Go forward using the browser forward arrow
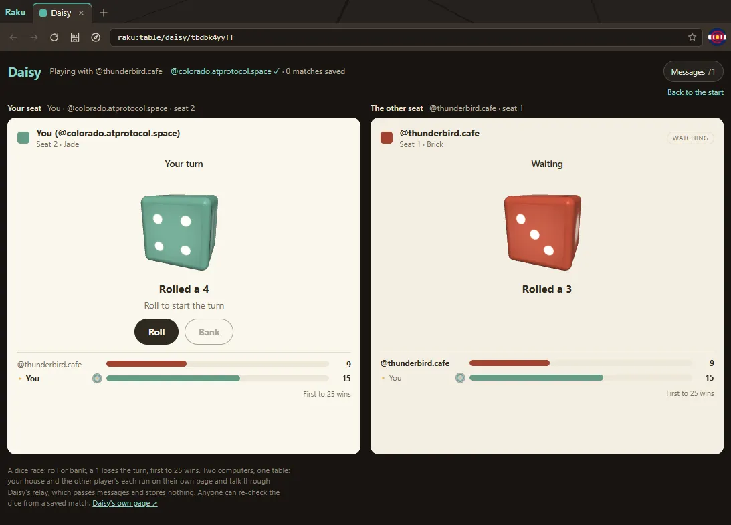Image resolution: width=731 pixels, height=525 pixels. pos(34,37)
